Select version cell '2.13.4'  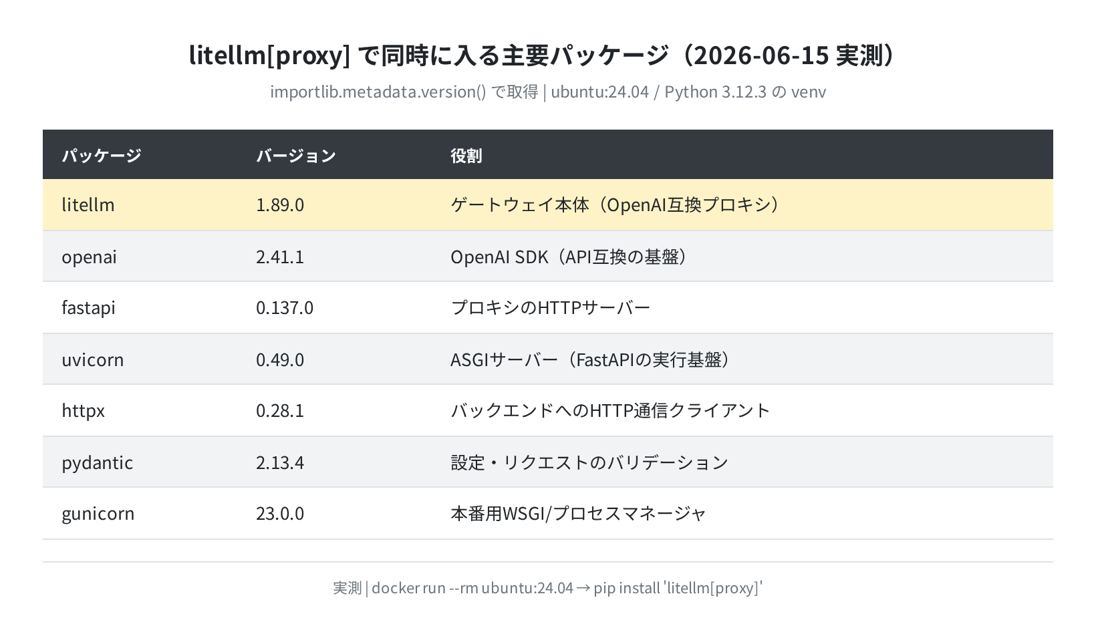280,462
